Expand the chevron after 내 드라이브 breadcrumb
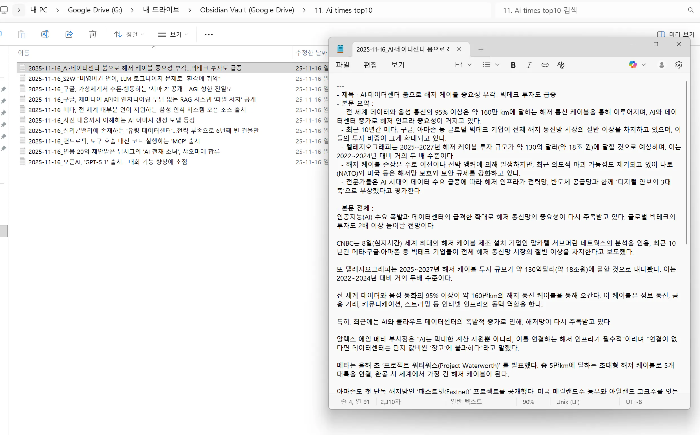Viewport: 700px width, 435px height. pyautogui.click(x=189, y=10)
